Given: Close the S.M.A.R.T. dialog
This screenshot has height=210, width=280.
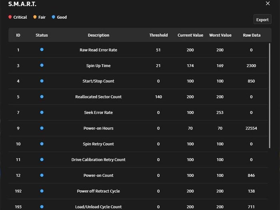Looking at the screenshot, I should tap(268, 3).
